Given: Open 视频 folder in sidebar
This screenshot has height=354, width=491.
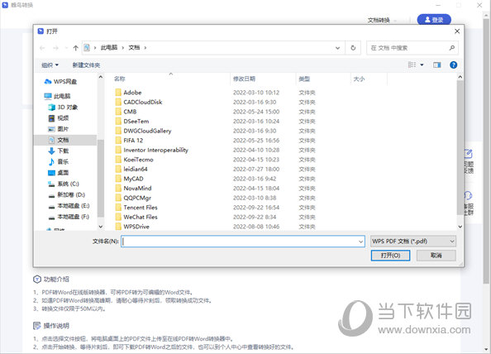Looking at the screenshot, I should coord(59,118).
